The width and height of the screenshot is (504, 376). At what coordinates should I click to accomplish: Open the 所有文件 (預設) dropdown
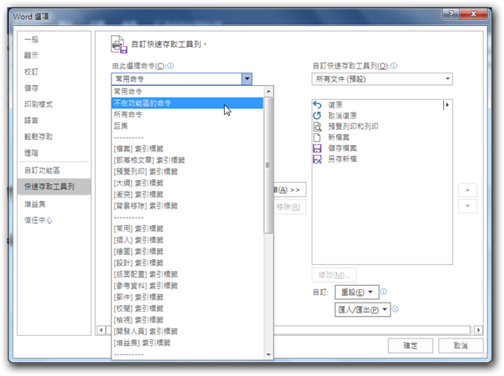pyautogui.click(x=382, y=79)
